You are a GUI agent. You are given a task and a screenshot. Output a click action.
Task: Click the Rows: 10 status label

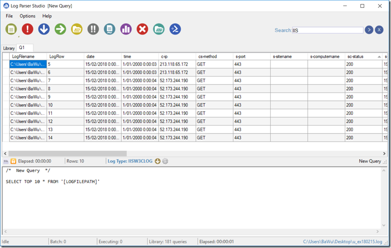[75, 161]
